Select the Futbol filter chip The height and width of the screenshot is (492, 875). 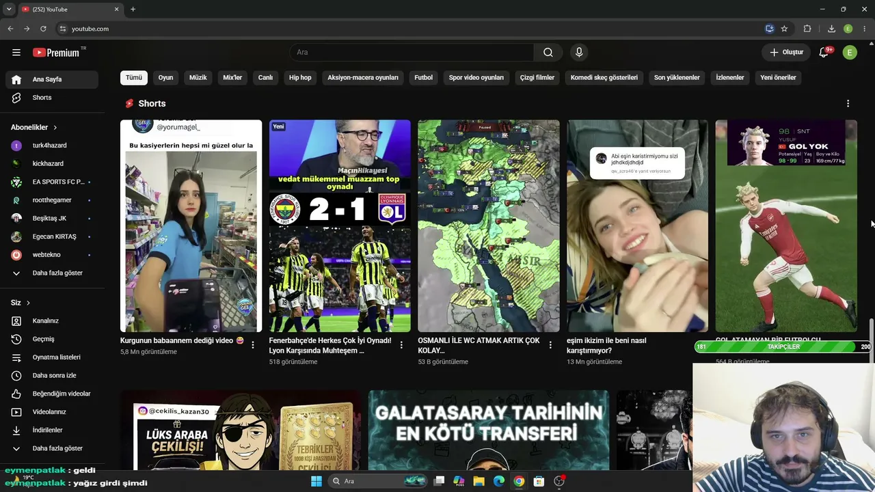click(x=424, y=78)
